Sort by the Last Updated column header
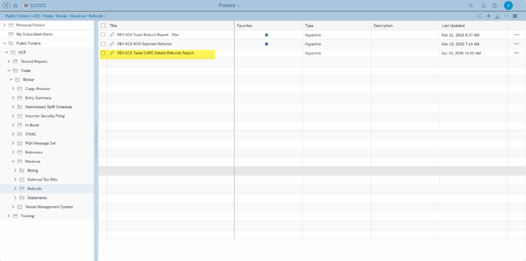This screenshot has width=526, height=261. coord(453,26)
